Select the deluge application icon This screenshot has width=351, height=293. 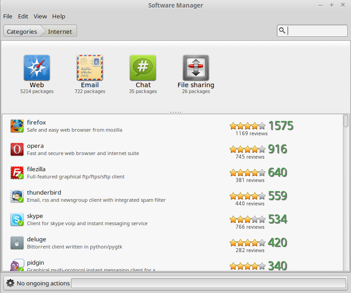coord(17,243)
